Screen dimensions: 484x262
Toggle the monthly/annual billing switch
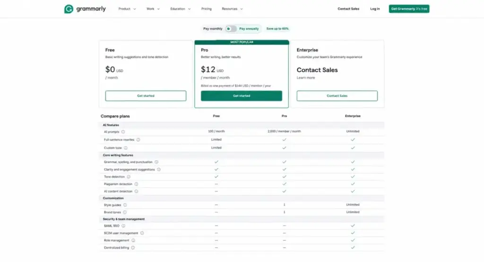pyautogui.click(x=231, y=29)
